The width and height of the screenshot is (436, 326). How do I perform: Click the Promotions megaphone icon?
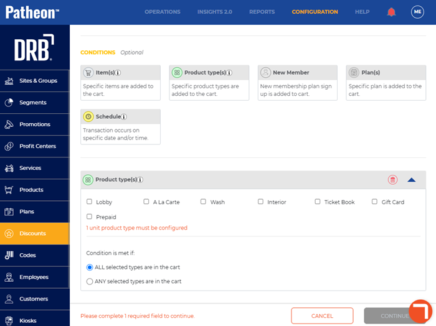(x=9, y=124)
